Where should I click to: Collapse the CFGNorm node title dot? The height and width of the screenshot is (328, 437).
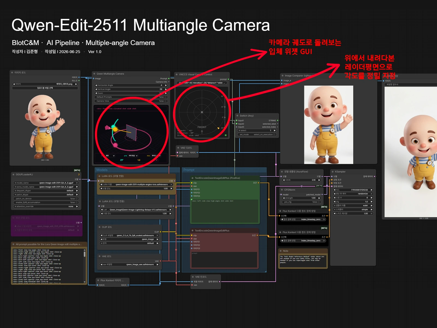(282, 190)
